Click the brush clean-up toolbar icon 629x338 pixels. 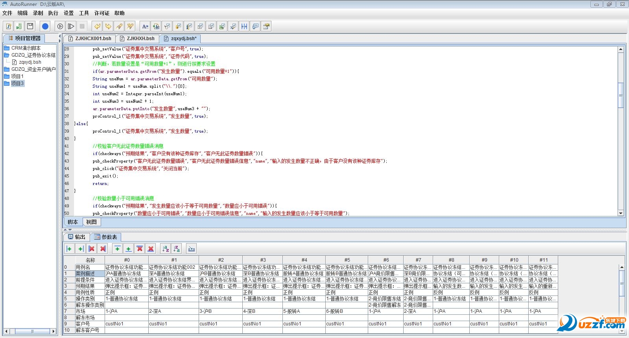119,26
